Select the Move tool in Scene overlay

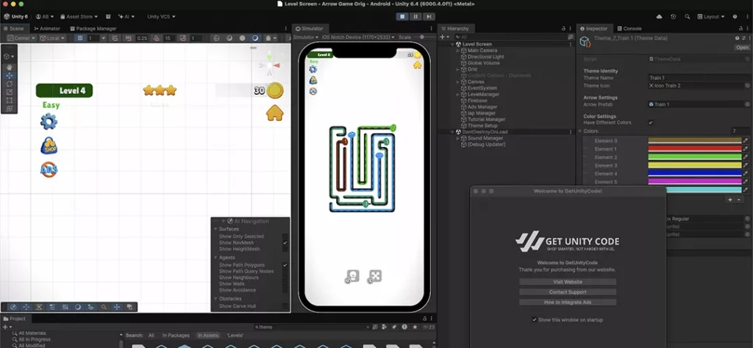[9, 76]
